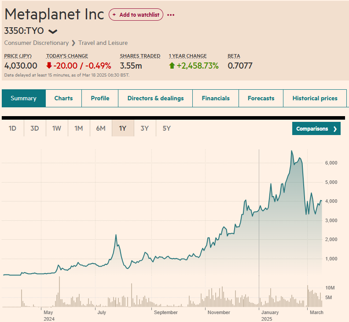Select the 6M chart period
Screen dimensions: 349x322
coord(101,128)
